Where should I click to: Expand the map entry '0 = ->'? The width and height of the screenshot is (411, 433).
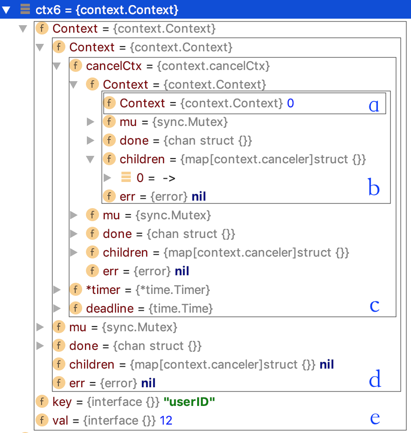(107, 178)
